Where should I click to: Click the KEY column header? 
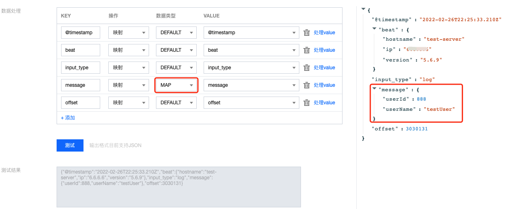coord(66,16)
